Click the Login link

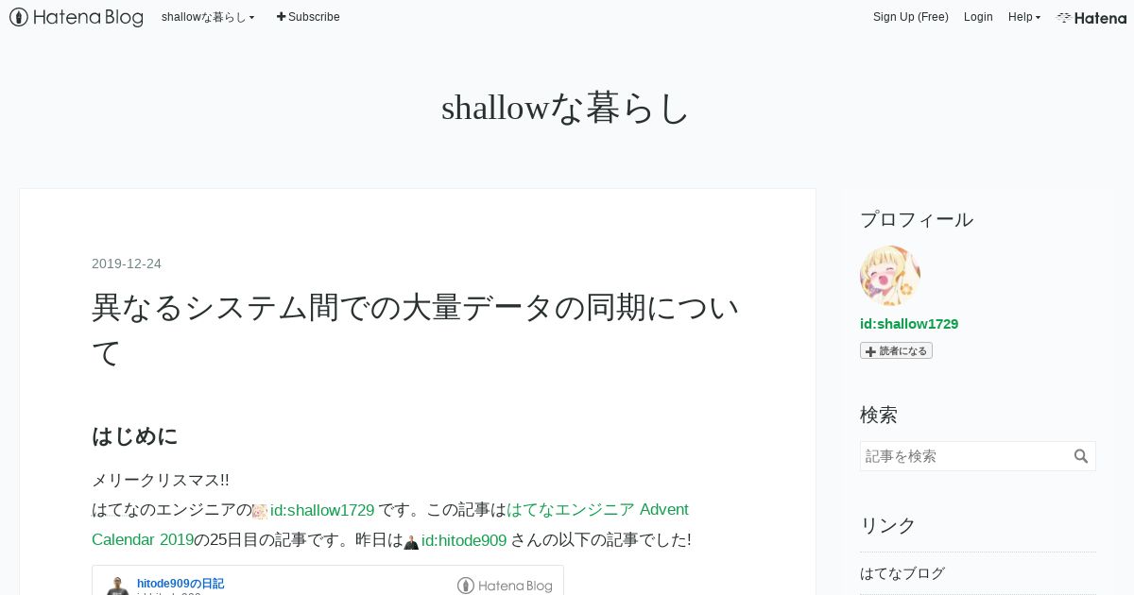tap(978, 17)
